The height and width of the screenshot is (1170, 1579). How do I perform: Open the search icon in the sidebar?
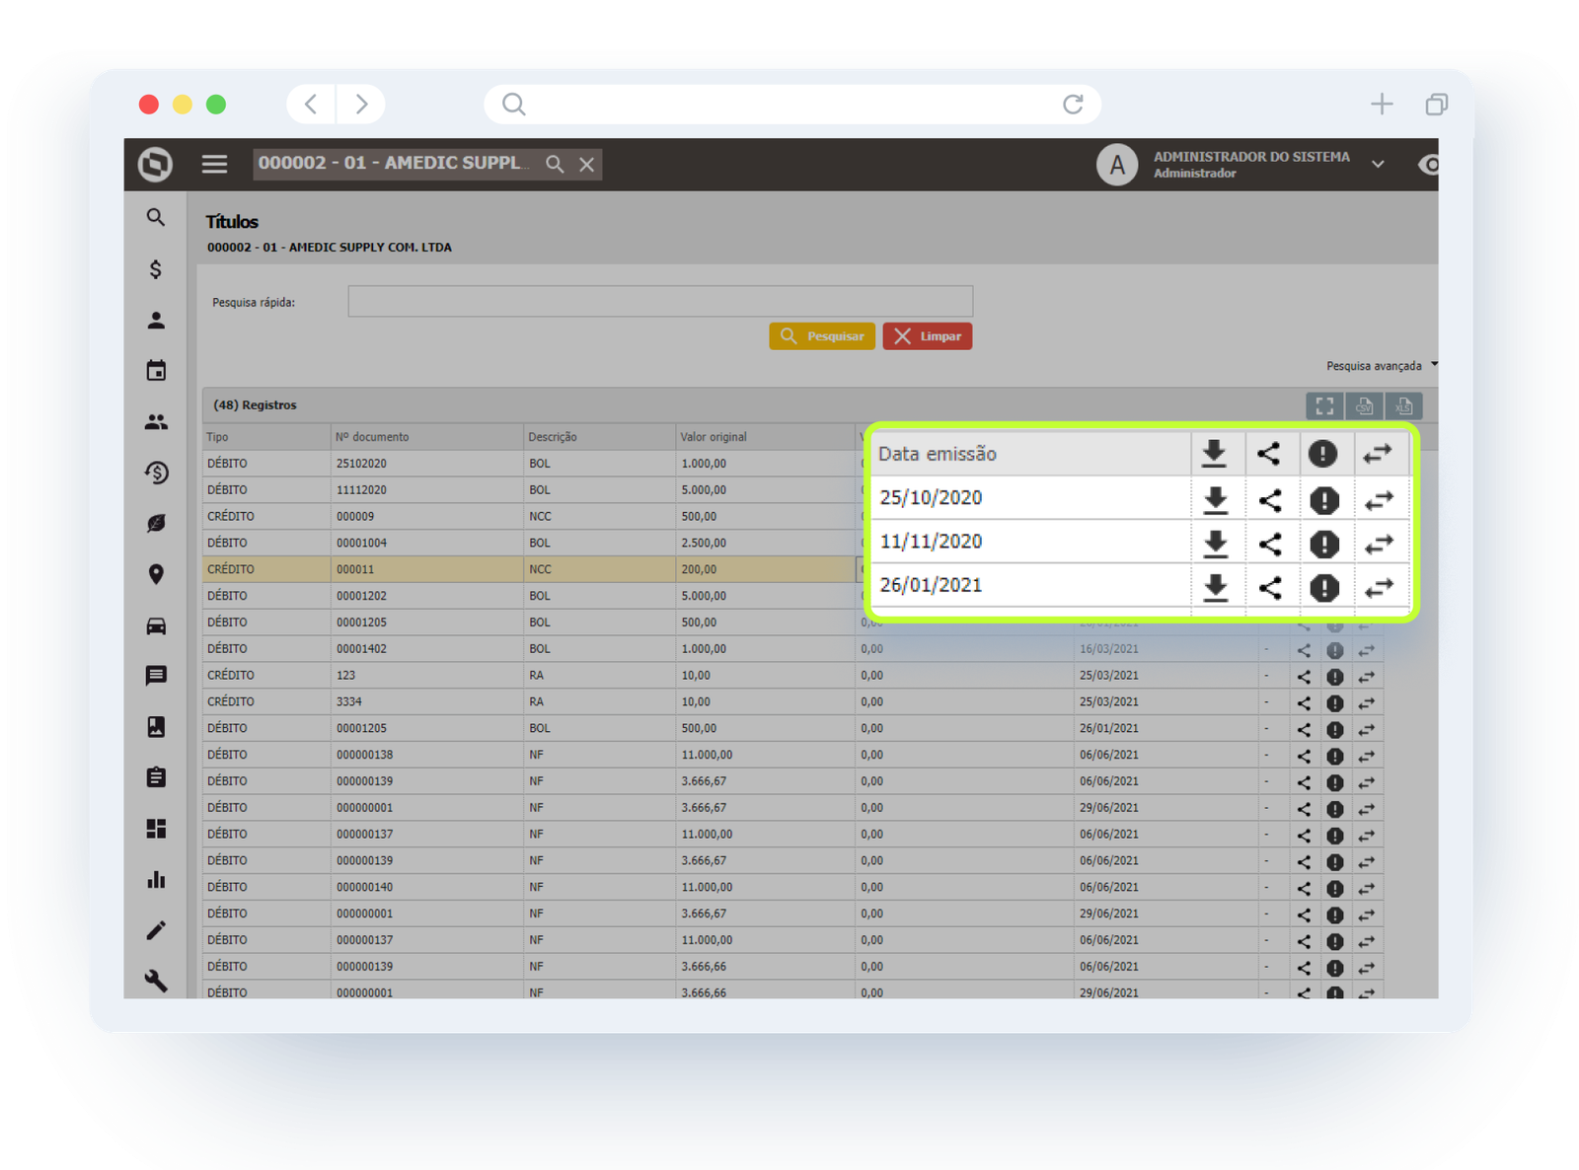156,217
